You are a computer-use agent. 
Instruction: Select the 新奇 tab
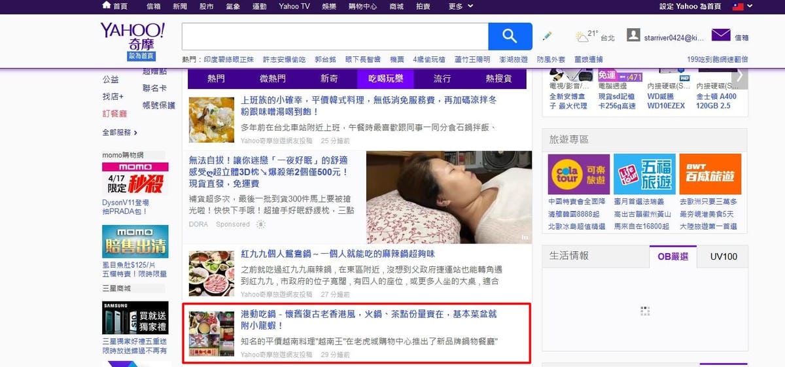(x=329, y=79)
